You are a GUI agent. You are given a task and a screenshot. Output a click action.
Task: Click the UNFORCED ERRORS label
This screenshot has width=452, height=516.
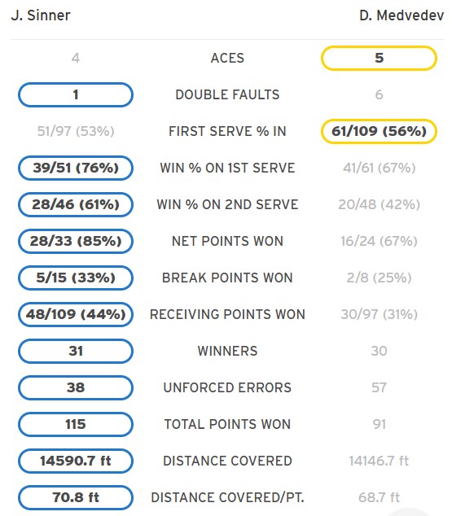point(227,387)
